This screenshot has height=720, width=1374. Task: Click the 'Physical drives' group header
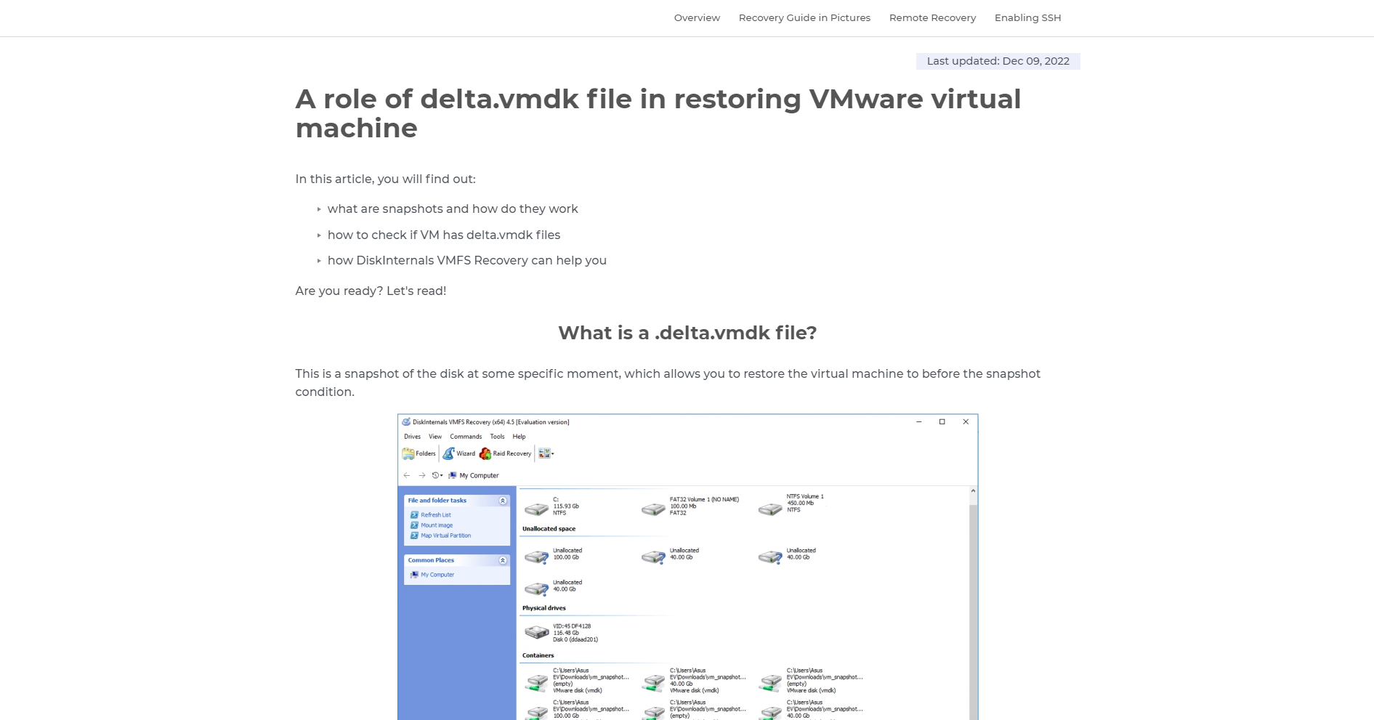click(543, 608)
